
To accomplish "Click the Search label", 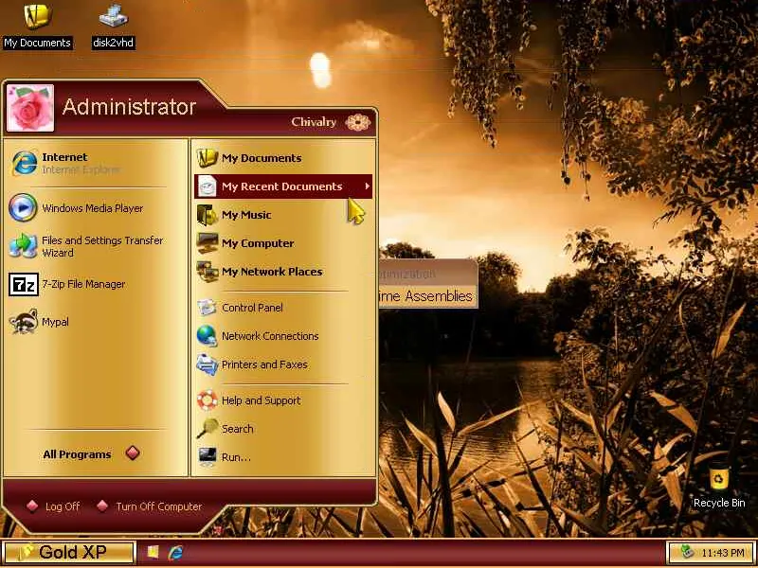I will click(238, 429).
